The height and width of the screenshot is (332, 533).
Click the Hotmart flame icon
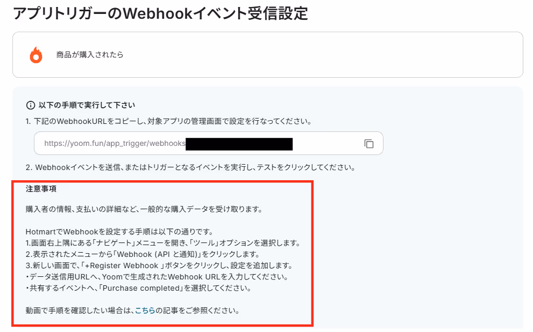pyautogui.click(x=36, y=55)
